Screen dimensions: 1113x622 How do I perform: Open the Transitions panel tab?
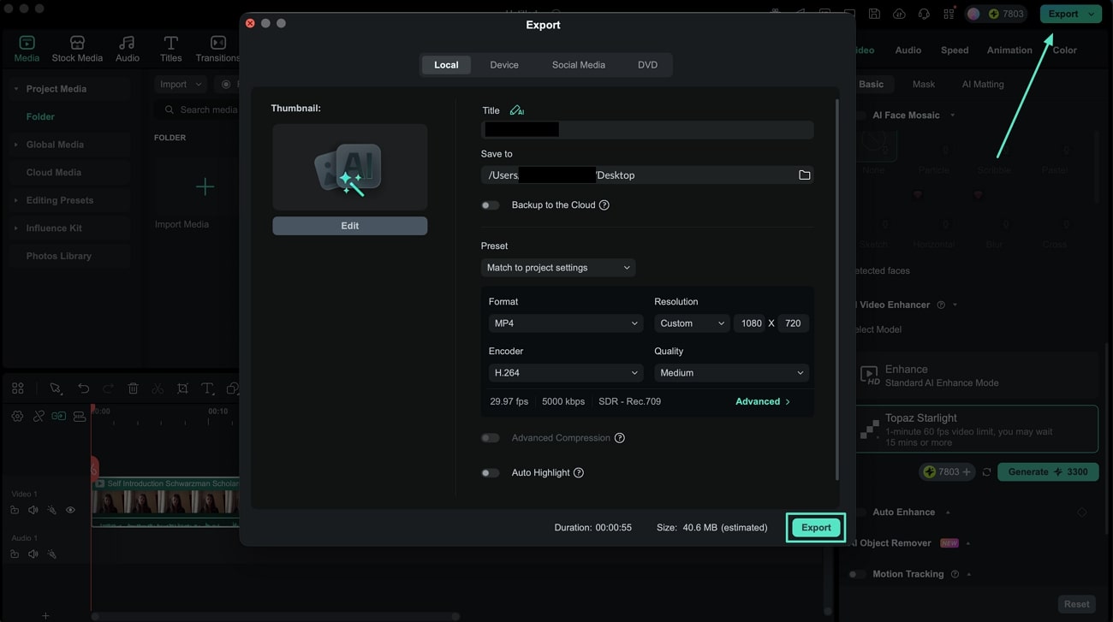[x=217, y=47]
